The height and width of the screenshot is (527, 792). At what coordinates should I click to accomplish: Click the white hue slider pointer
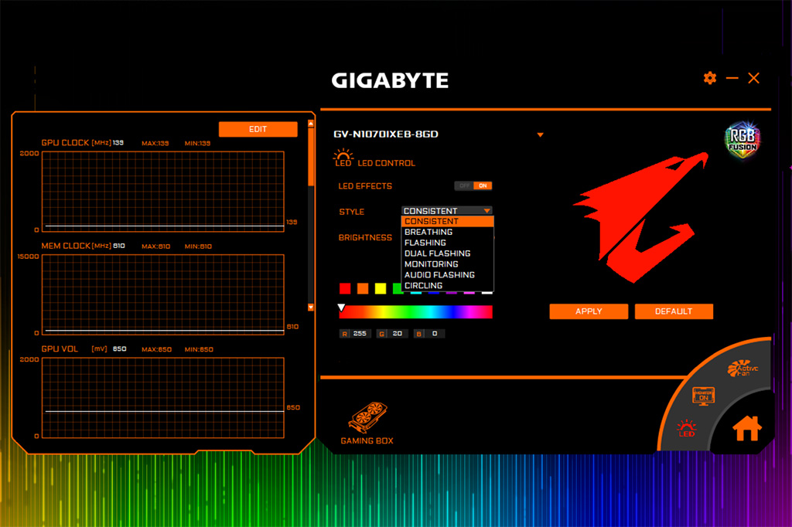tap(341, 308)
